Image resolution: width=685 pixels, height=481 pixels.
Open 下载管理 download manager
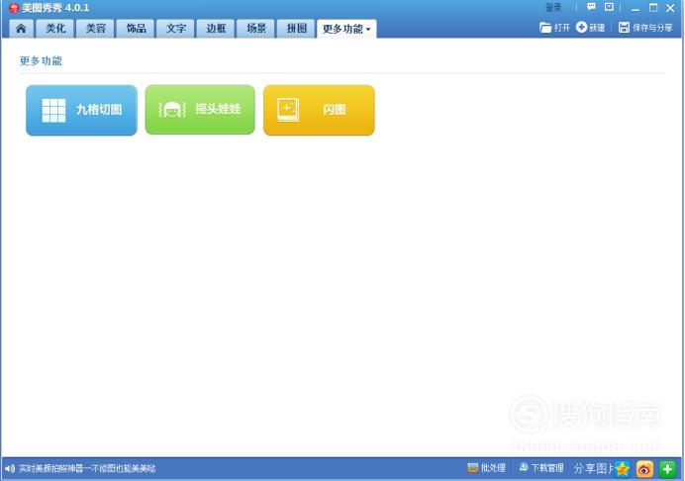click(x=540, y=468)
